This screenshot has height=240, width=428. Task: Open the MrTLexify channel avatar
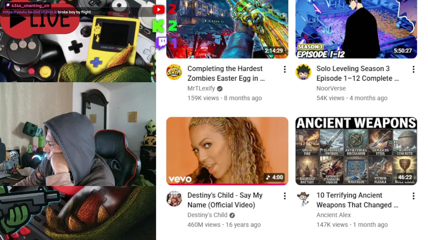[174, 72]
